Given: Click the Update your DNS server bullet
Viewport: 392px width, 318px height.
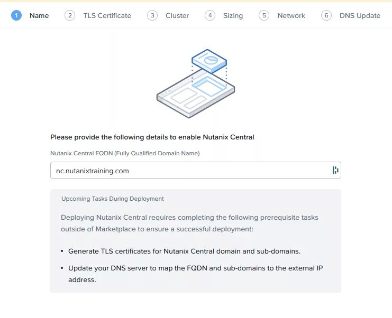Looking at the screenshot, I should (x=195, y=268).
